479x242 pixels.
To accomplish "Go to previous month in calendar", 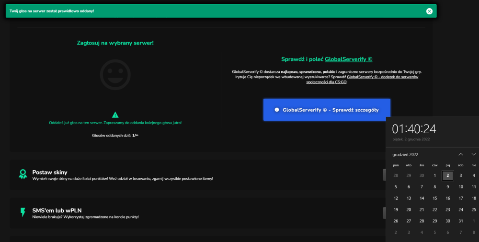I will (x=461, y=154).
